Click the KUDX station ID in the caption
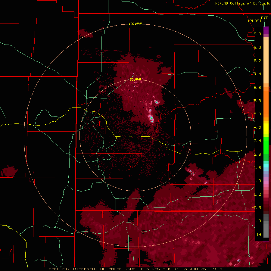 pyautogui.click(x=174, y=269)
